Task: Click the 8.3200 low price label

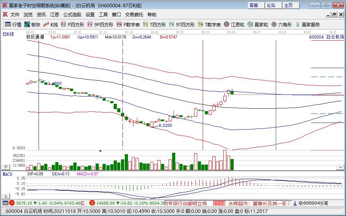Action: click(x=165, y=125)
